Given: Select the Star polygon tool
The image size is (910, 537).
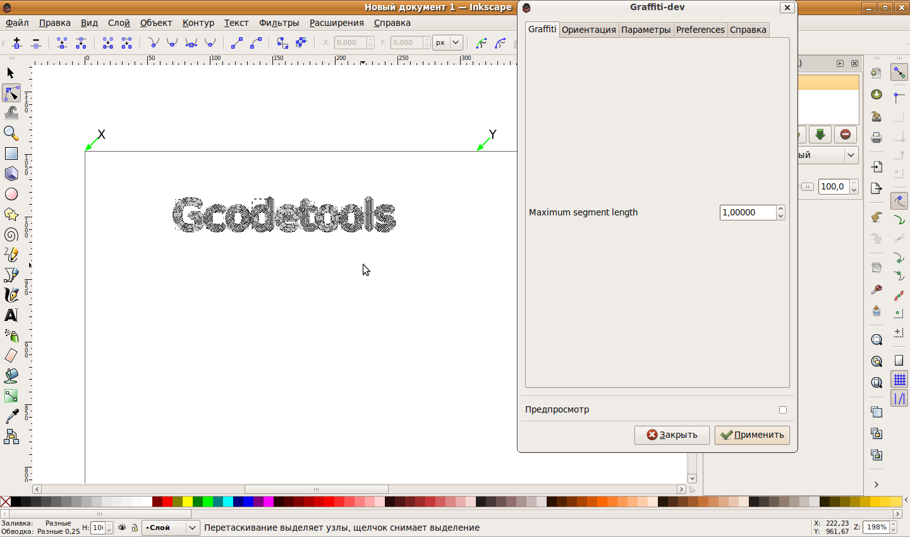Looking at the screenshot, I should click(x=11, y=214).
